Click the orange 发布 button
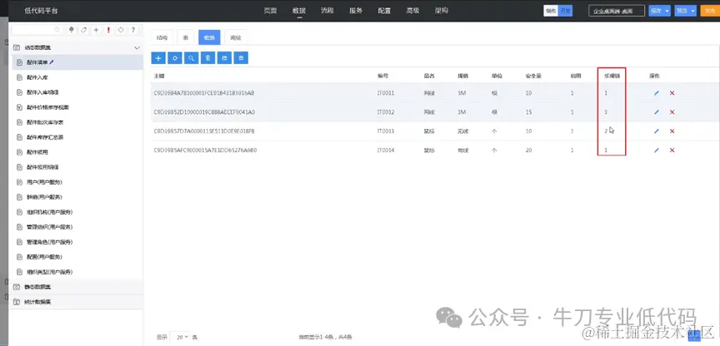Image resolution: width=720 pixels, height=346 pixels. tap(710, 11)
